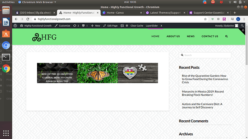Open a new browser tab
This screenshot has width=248, height=139.
point(235,13)
